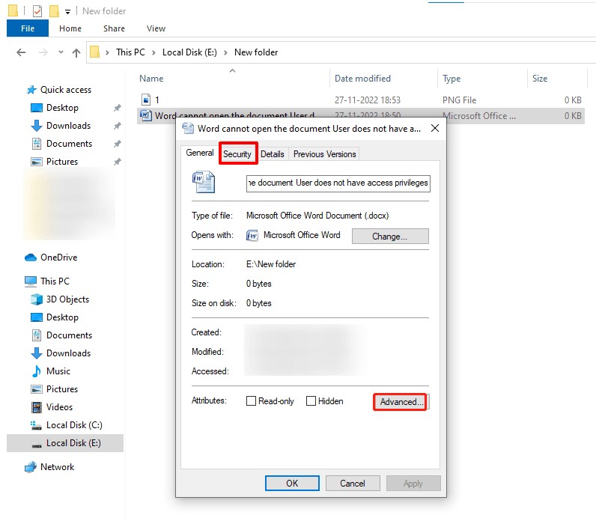This screenshot has height=518, width=596.
Task: Switch to the Security tab
Action: [237, 154]
